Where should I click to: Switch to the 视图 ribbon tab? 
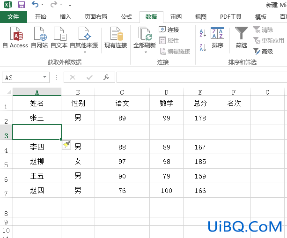(201, 17)
